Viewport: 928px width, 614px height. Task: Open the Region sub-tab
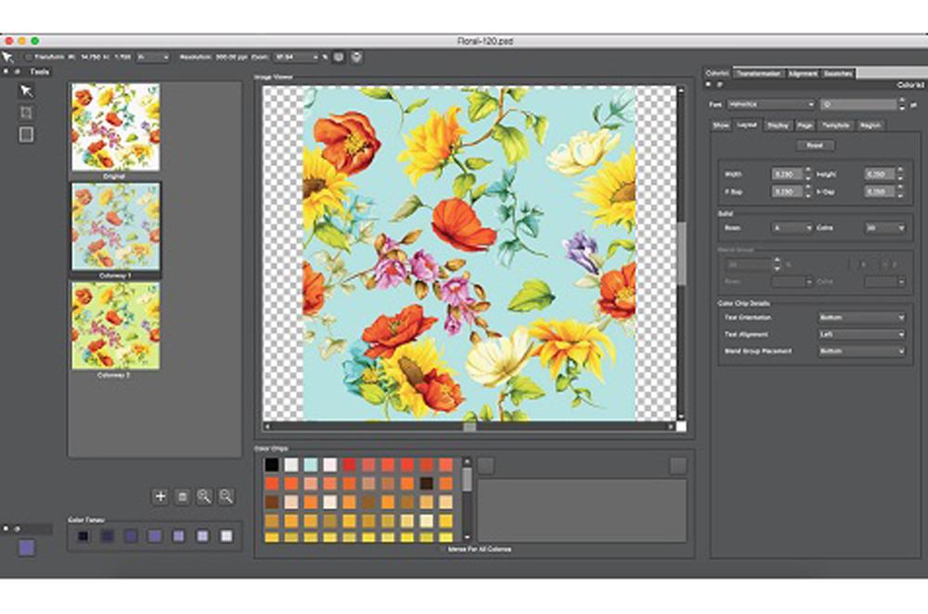click(870, 125)
